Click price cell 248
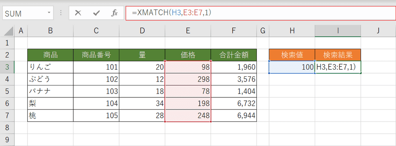 (188, 116)
